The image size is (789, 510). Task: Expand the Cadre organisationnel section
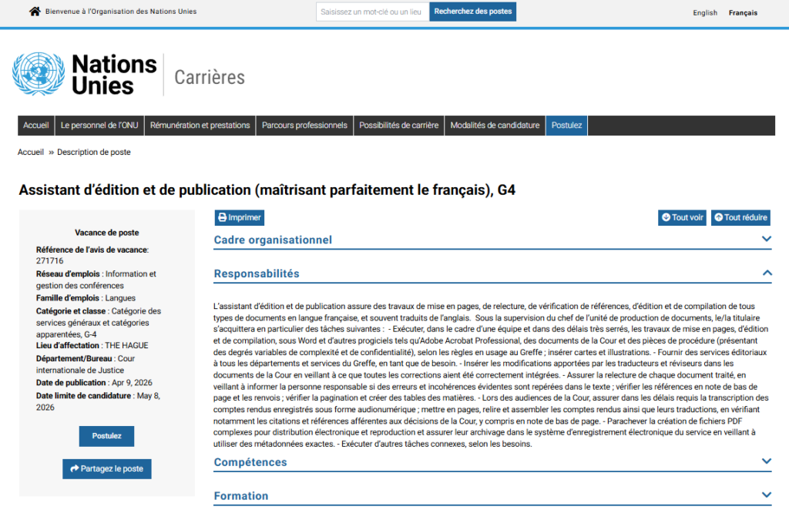(x=766, y=240)
